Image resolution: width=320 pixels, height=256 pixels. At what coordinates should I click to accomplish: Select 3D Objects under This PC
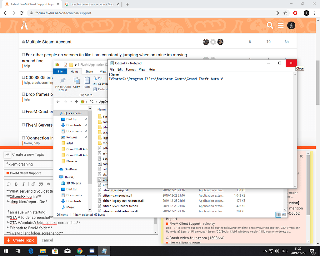tap(73, 183)
